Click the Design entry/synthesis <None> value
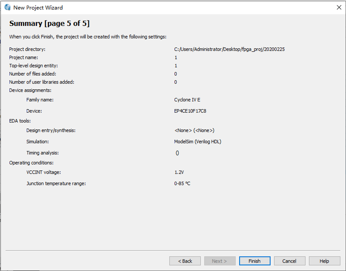The width and height of the screenshot is (346, 271). [x=194, y=130]
